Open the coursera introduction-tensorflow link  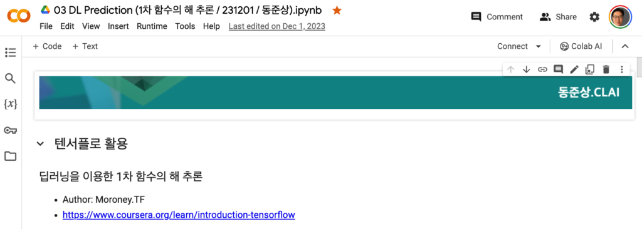(x=179, y=215)
